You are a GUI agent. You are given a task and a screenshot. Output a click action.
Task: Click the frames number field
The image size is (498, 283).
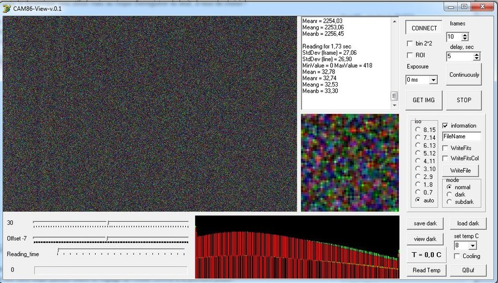454,37
